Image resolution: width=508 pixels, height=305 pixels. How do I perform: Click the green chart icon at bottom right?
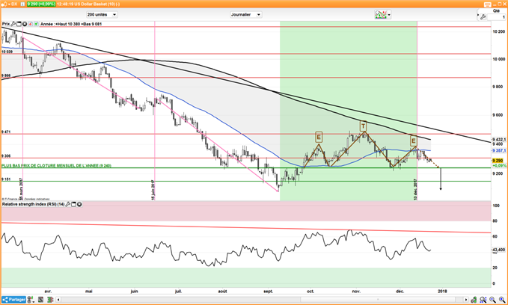(474, 300)
